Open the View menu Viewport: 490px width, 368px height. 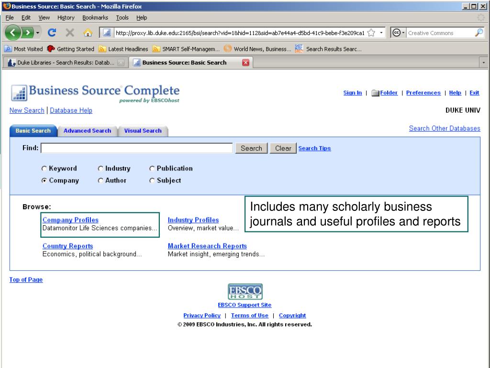[44, 18]
